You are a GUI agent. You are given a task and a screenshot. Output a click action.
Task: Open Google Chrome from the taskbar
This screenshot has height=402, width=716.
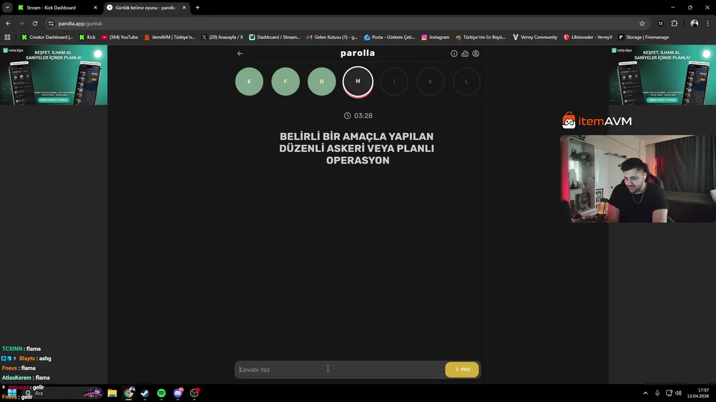click(129, 393)
